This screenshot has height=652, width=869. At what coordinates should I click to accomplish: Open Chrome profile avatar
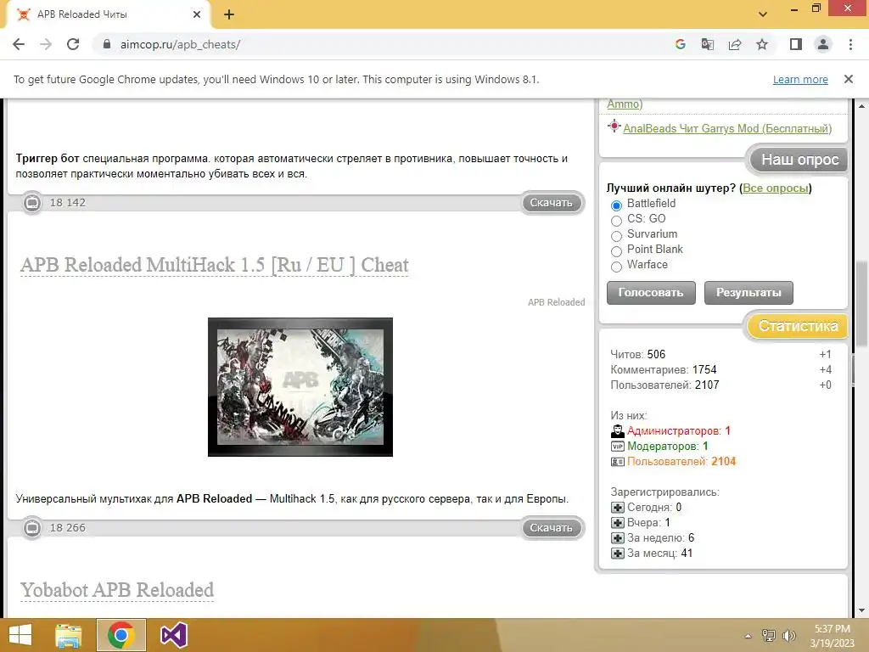[823, 44]
